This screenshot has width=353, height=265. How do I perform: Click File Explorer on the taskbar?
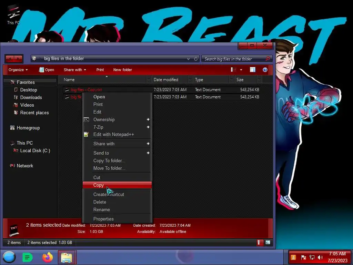[67, 257]
